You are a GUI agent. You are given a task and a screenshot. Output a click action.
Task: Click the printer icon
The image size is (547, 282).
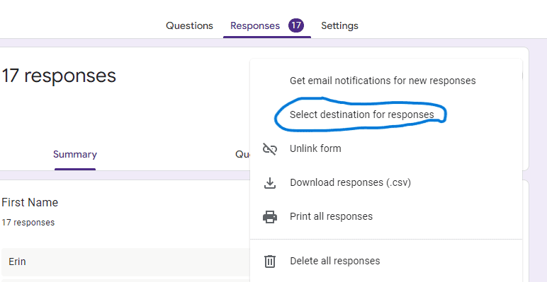tap(270, 216)
